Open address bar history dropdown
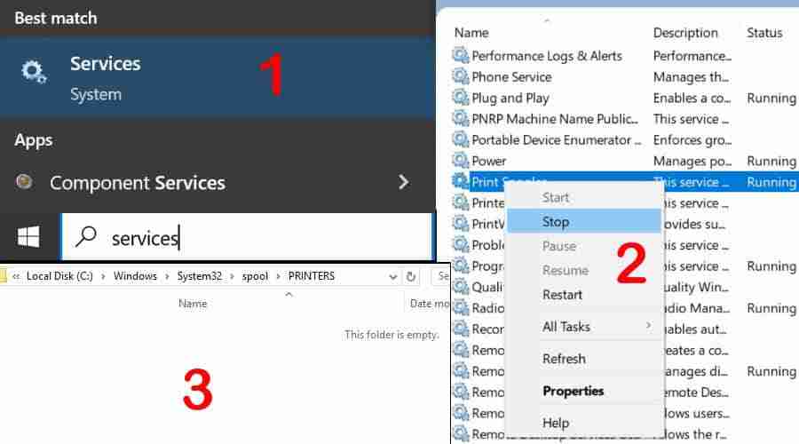The image size is (799, 444). pyautogui.click(x=393, y=277)
